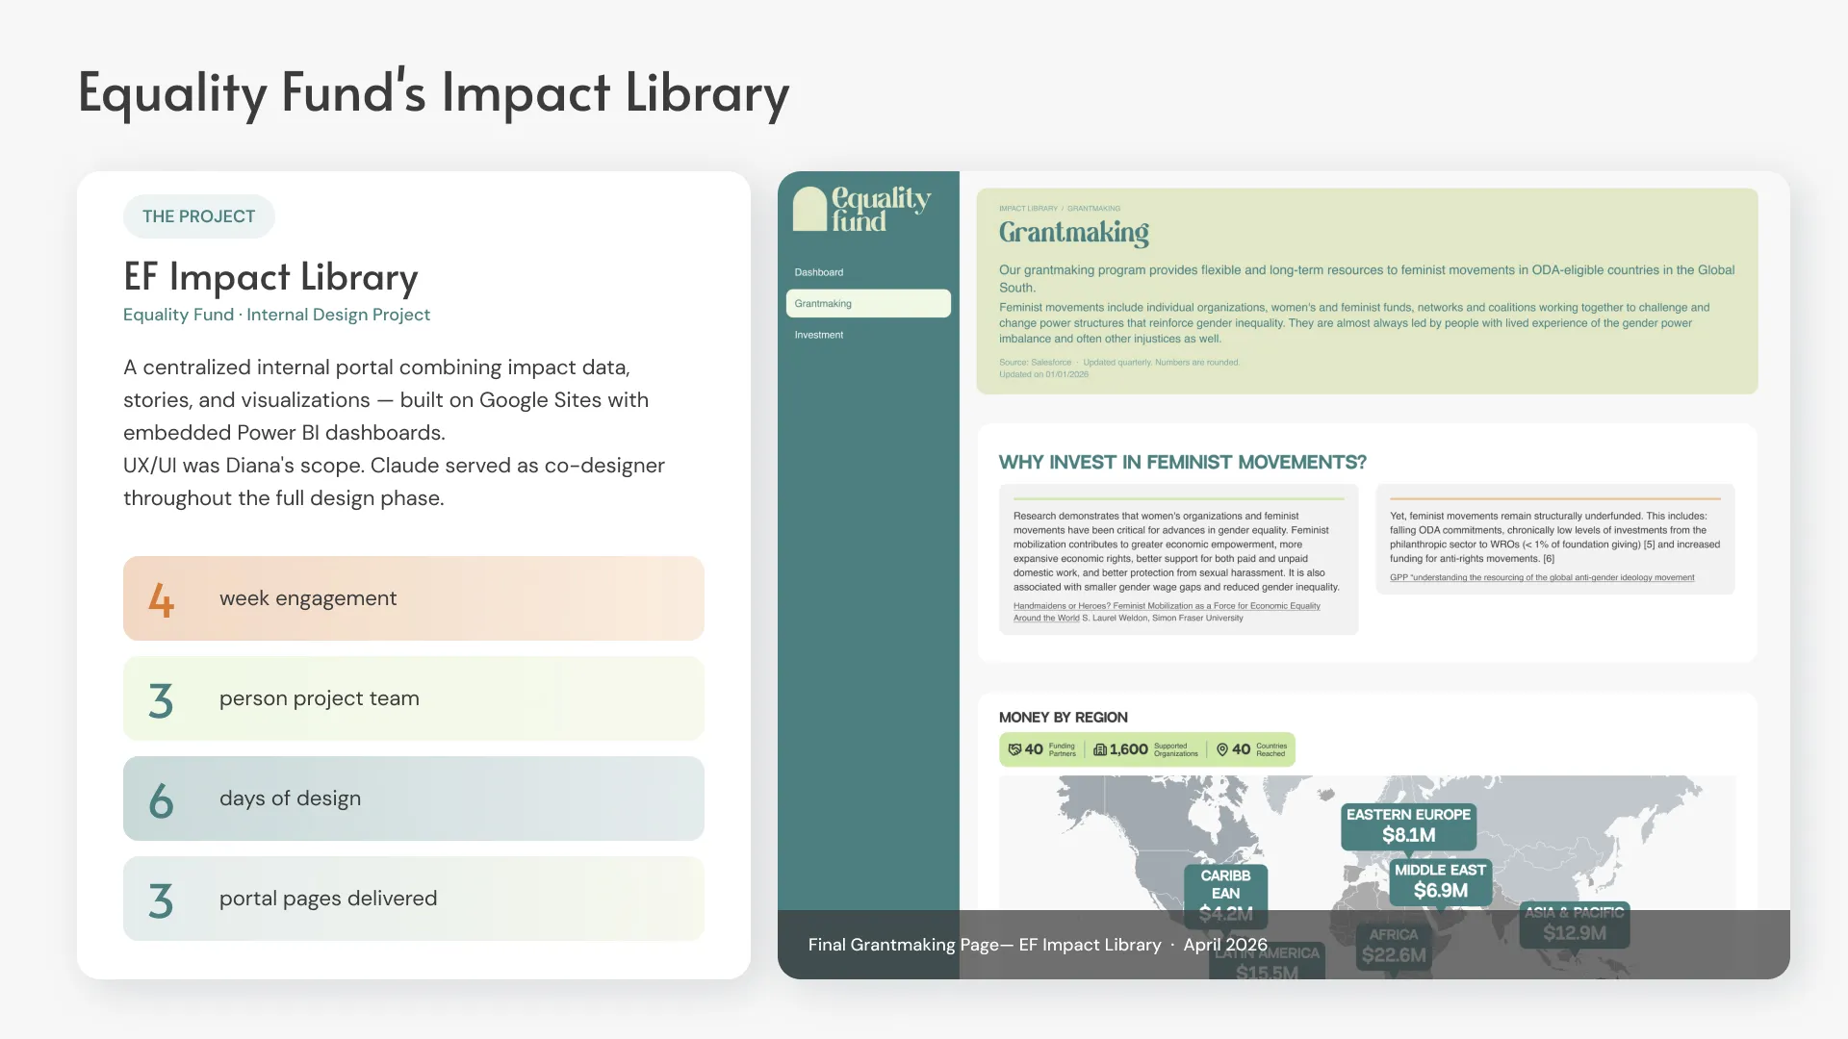
Task: Click the Latin America $15.5M map label
Action: [1267, 962]
